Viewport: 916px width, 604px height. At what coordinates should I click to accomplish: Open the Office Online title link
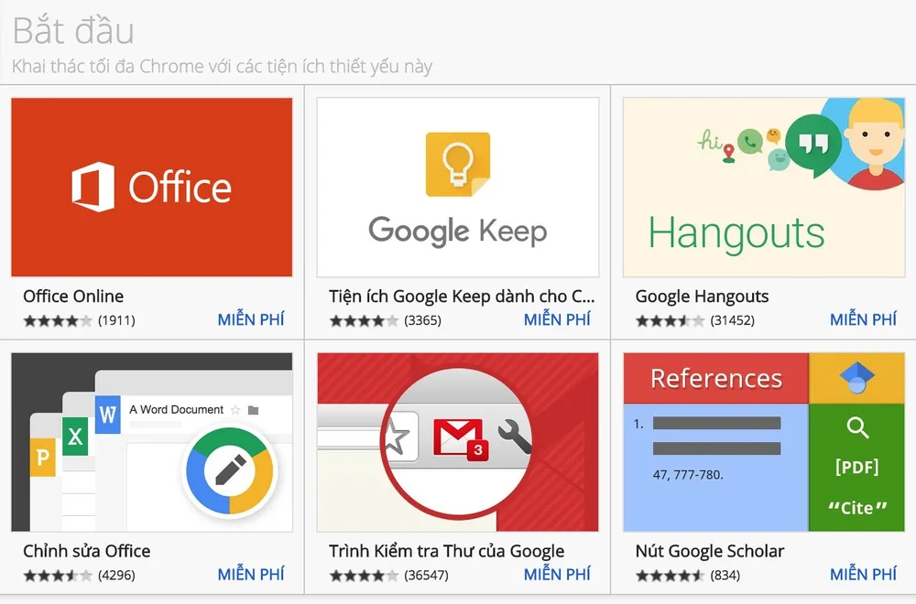(73, 297)
